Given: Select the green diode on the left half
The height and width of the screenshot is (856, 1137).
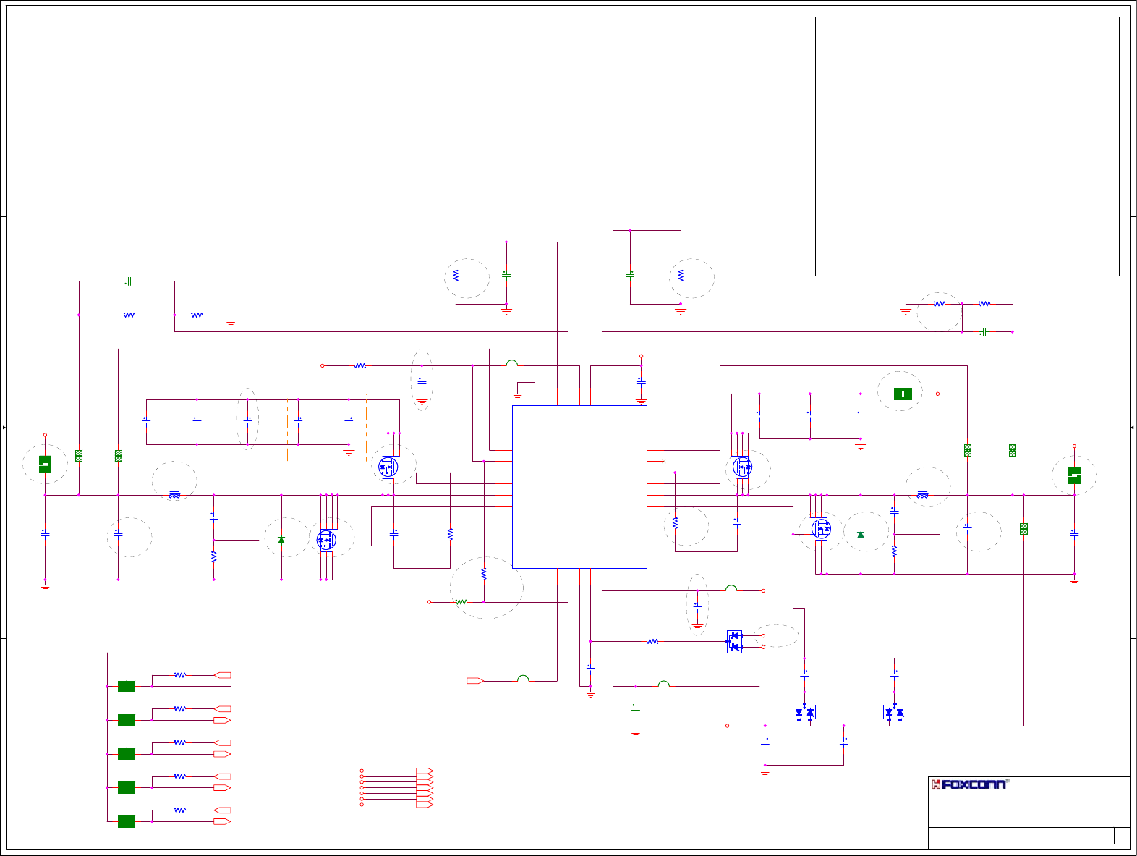Looking at the screenshot, I should [281, 540].
